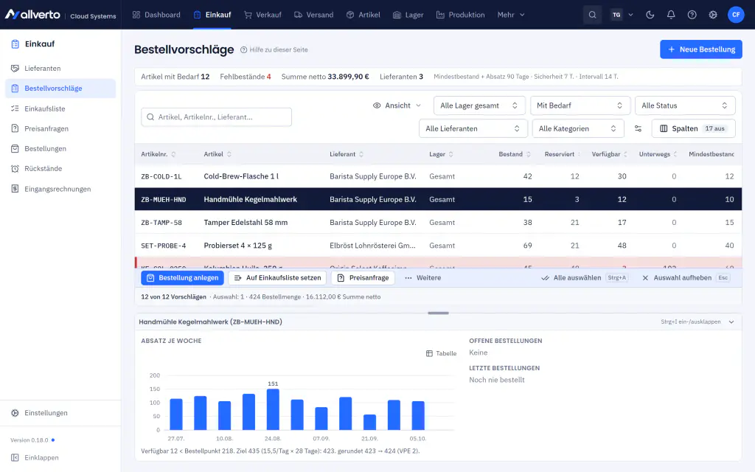Open notifications bell icon
Viewport: 755px width, 472px height.
[671, 15]
